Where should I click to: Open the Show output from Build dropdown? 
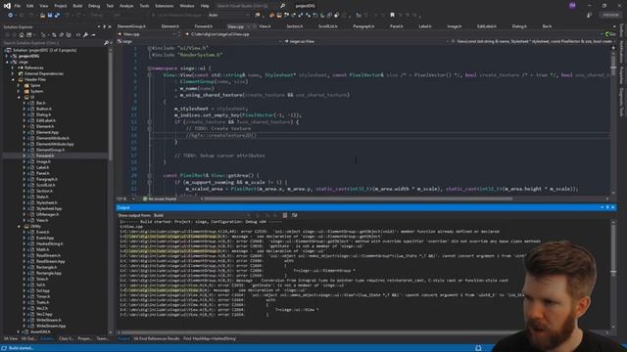202,215
